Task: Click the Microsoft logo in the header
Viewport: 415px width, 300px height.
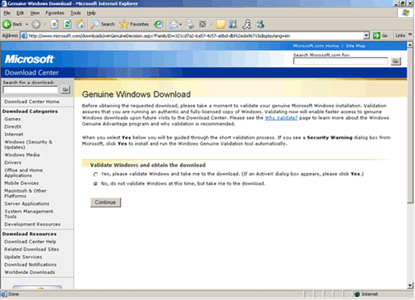Action: (x=30, y=59)
